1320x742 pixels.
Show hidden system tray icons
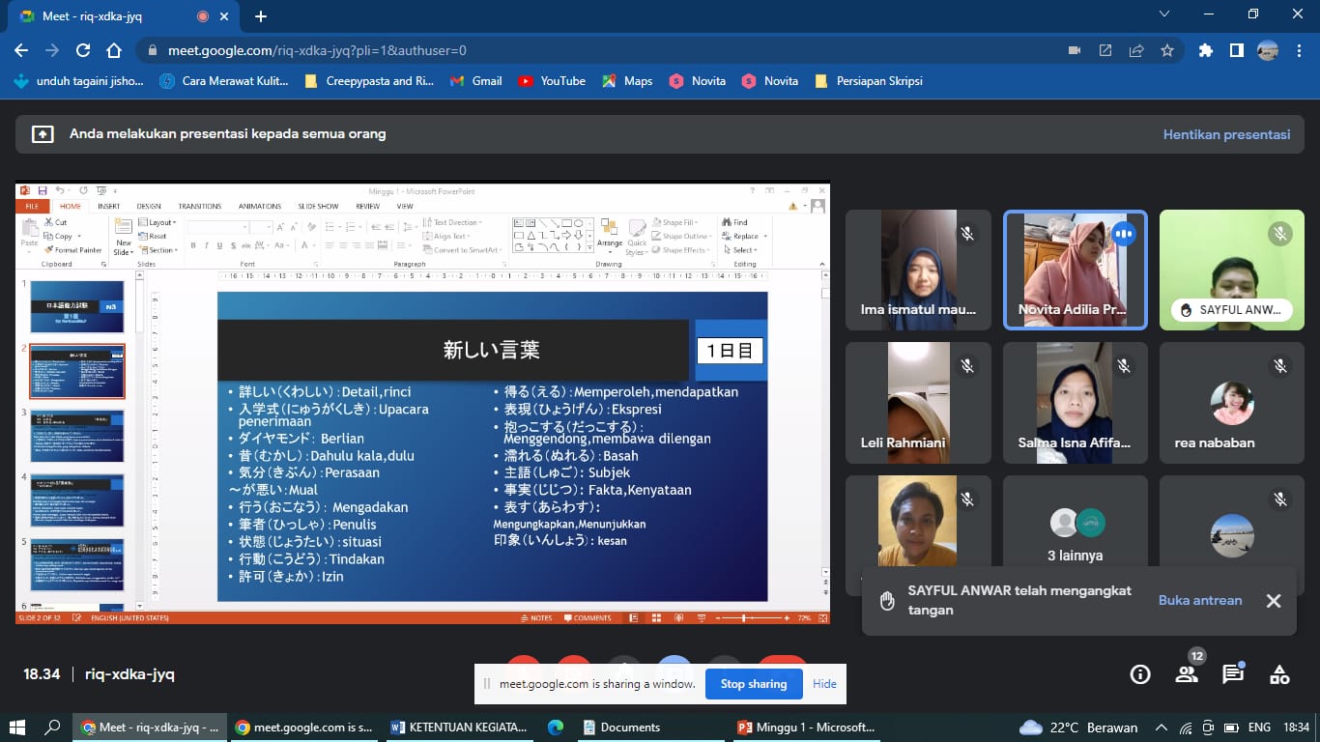(1162, 728)
